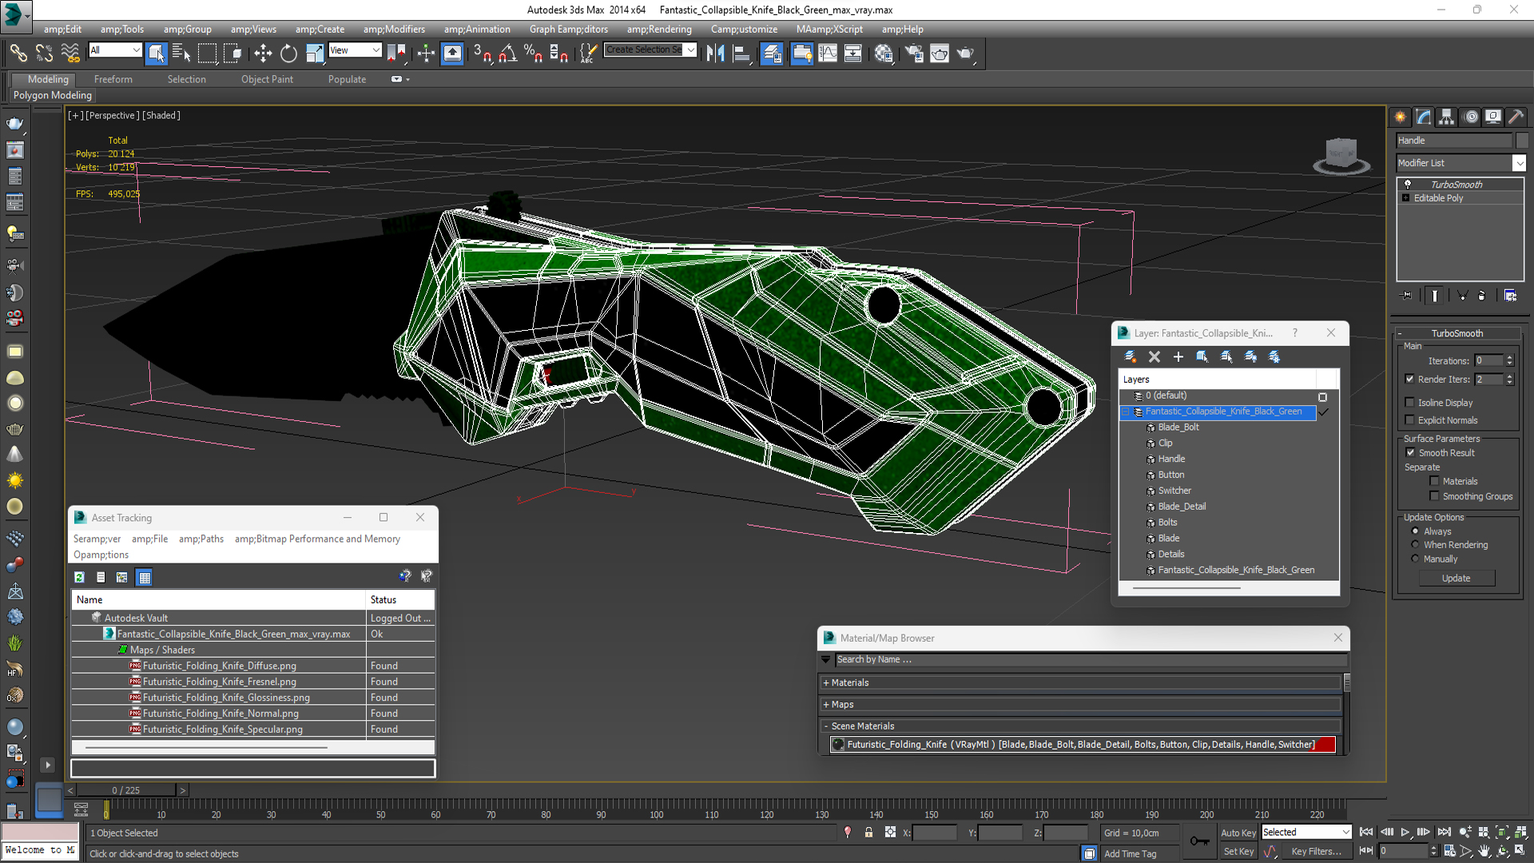The height and width of the screenshot is (863, 1534).
Task: Select Manually update option
Action: tap(1415, 559)
